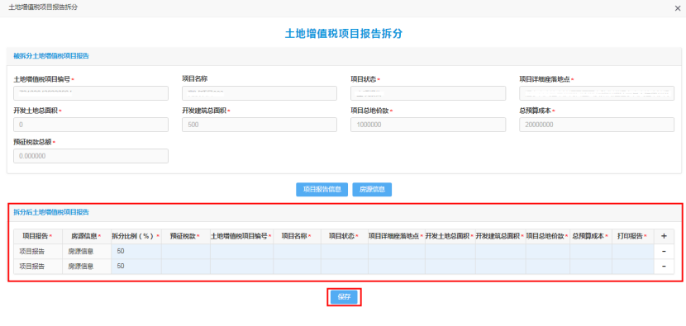Click the blue 房源信息 button above the table

pos(372,189)
